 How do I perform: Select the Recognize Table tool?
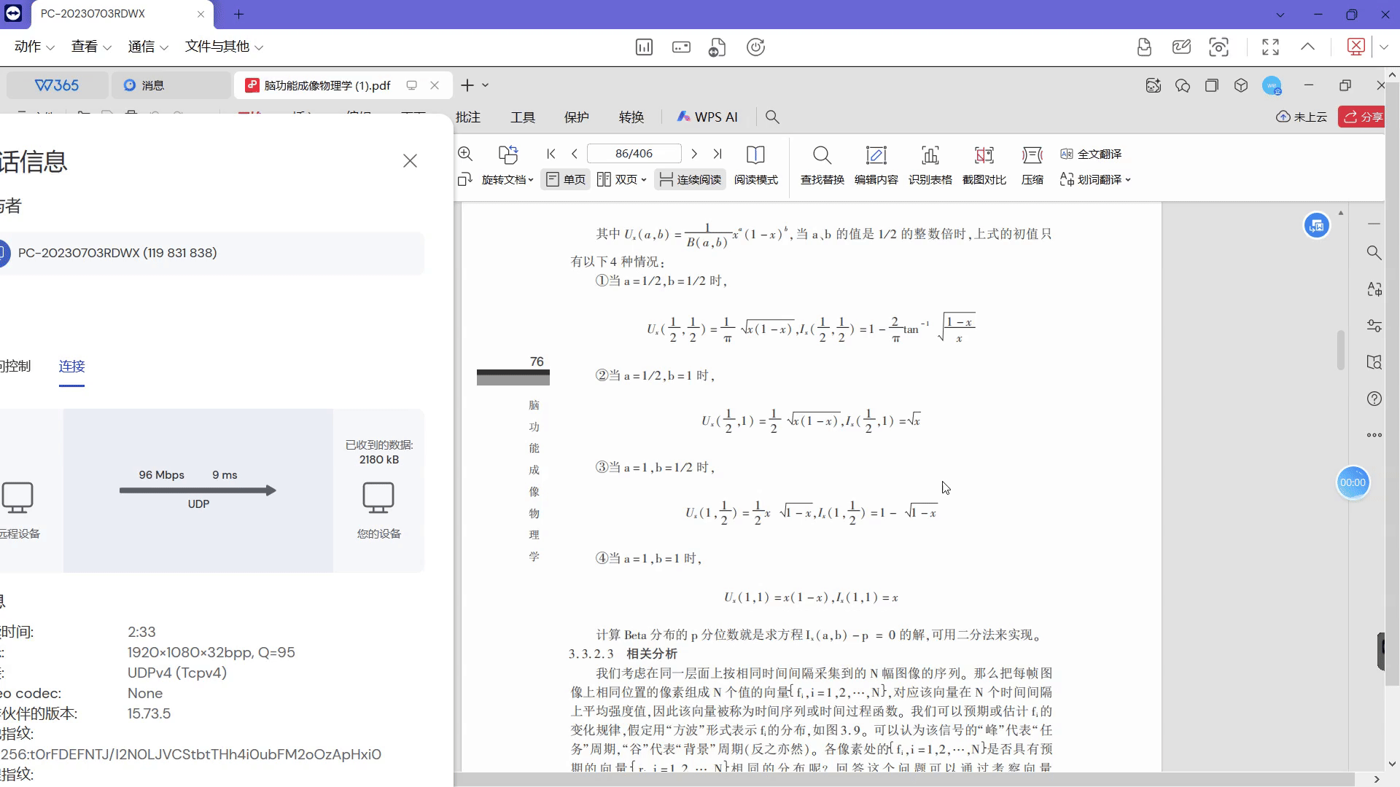[x=930, y=155]
